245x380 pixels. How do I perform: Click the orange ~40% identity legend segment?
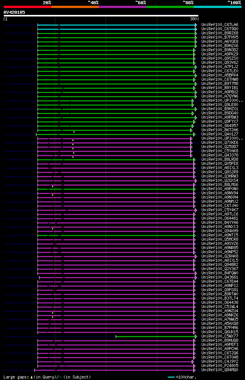pos(75,7)
